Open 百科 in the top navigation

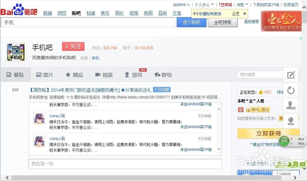162,13
